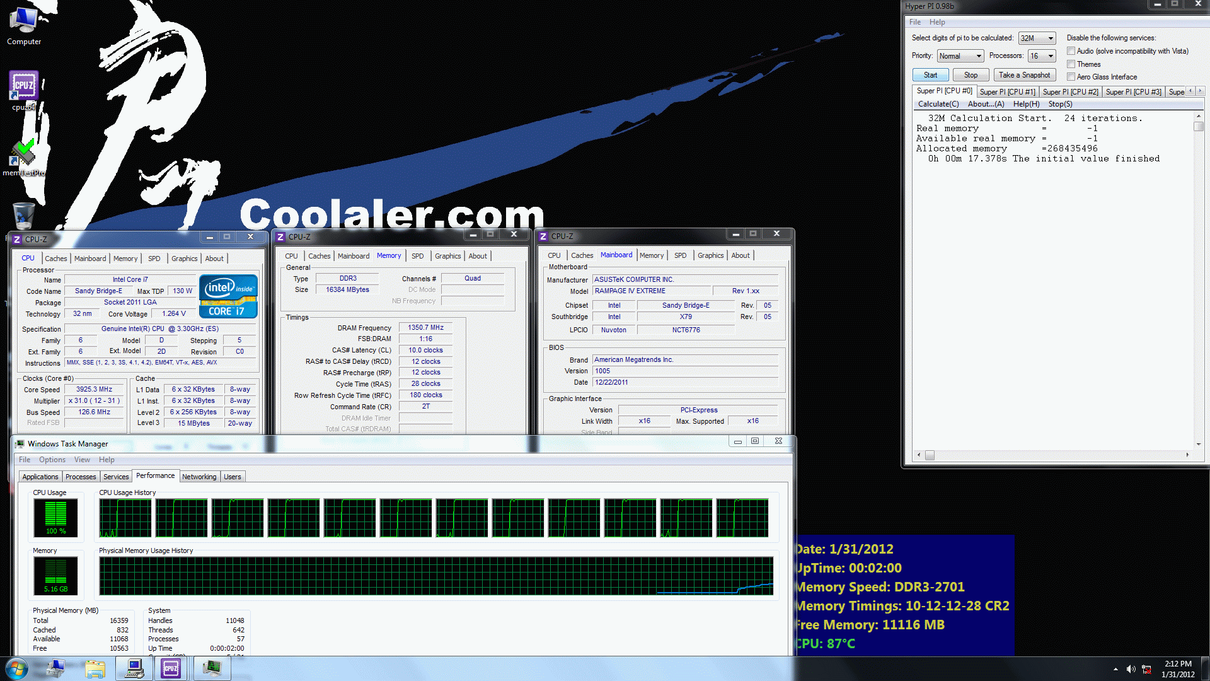Launch the memTestPro desktop shortcut
1210x681 pixels.
coord(24,158)
